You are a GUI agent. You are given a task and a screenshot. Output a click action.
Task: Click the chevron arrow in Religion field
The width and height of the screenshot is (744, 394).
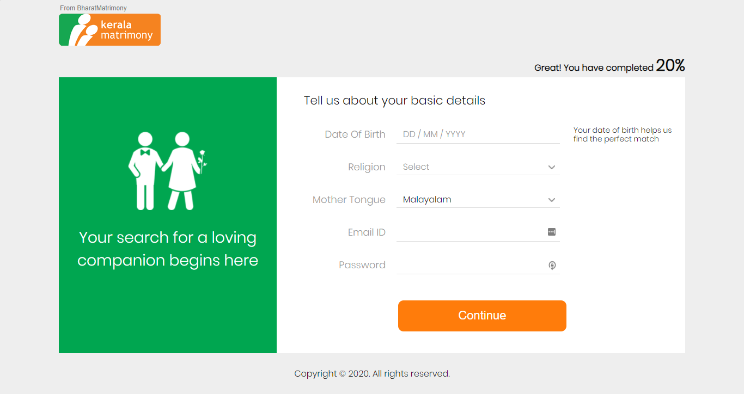551,168
